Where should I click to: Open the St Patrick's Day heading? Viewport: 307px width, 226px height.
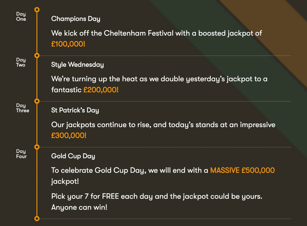click(x=75, y=110)
